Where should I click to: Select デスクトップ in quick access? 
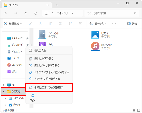click(x=15, y=38)
